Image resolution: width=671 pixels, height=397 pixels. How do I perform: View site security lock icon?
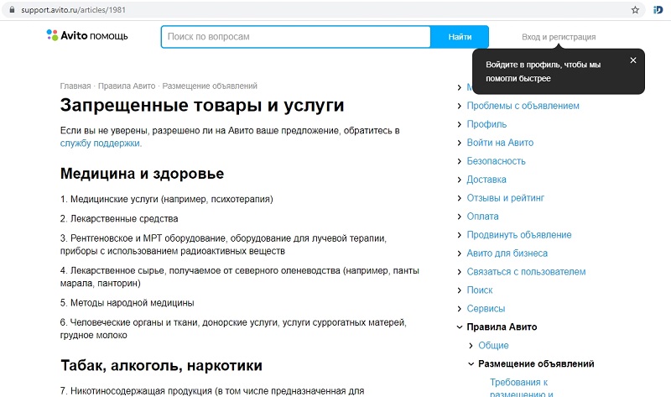pyautogui.click(x=12, y=10)
